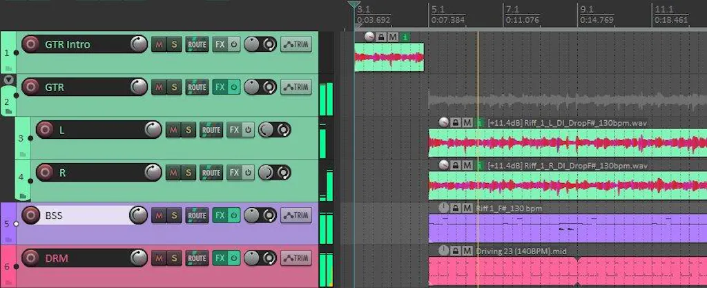Solo the BSS track
Viewport: 707px width, 288px height.
pyautogui.click(x=174, y=216)
